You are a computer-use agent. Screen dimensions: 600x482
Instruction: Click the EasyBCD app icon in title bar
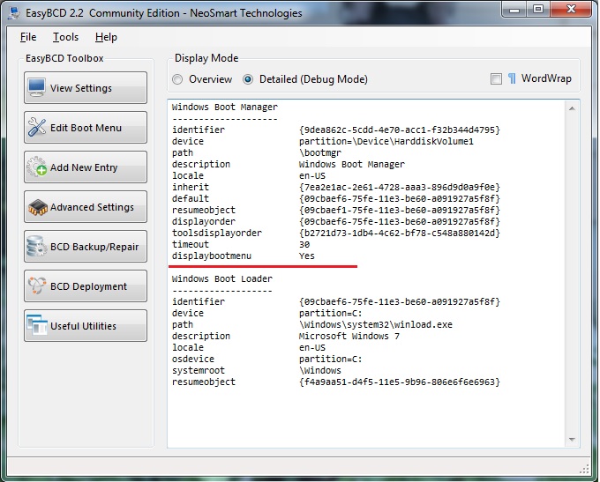pos(14,12)
